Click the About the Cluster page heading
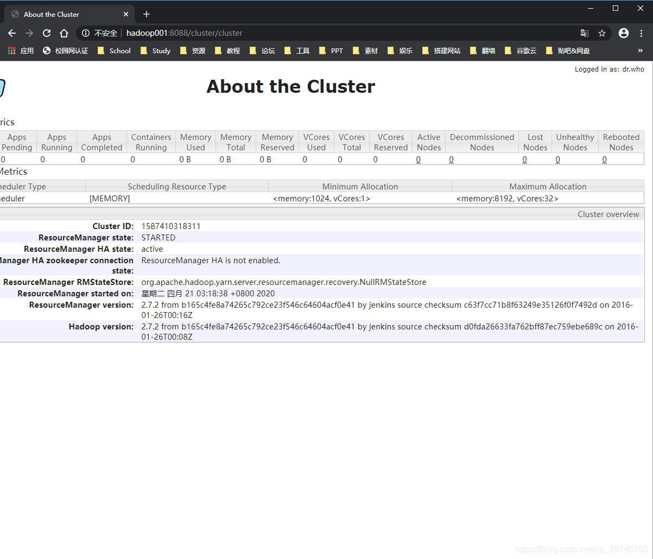This screenshot has height=559, width=653. [291, 87]
